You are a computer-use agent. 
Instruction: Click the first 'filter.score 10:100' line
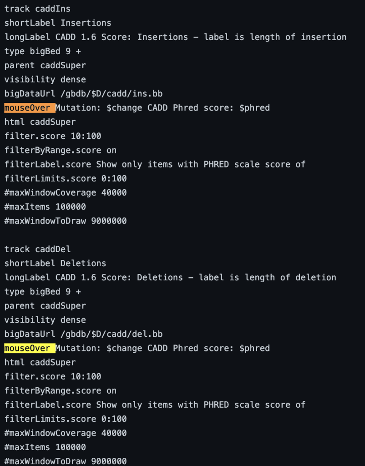pos(53,136)
